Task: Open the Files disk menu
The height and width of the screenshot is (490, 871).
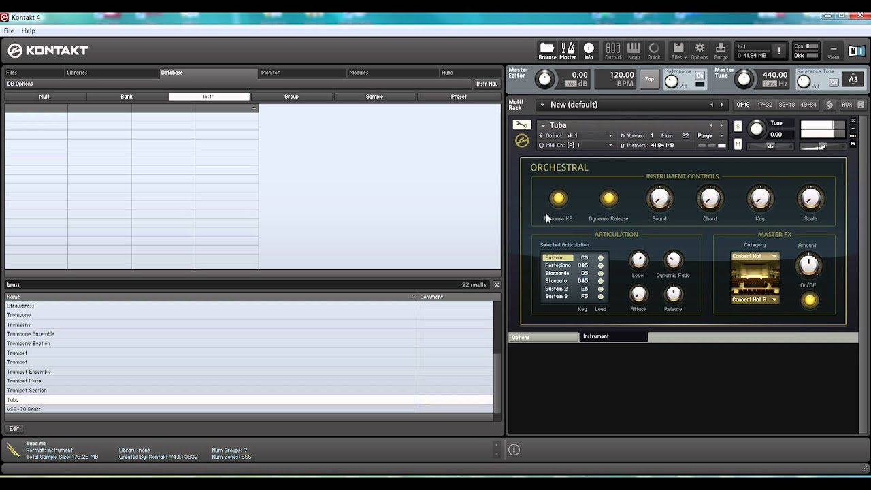Action: [678, 50]
